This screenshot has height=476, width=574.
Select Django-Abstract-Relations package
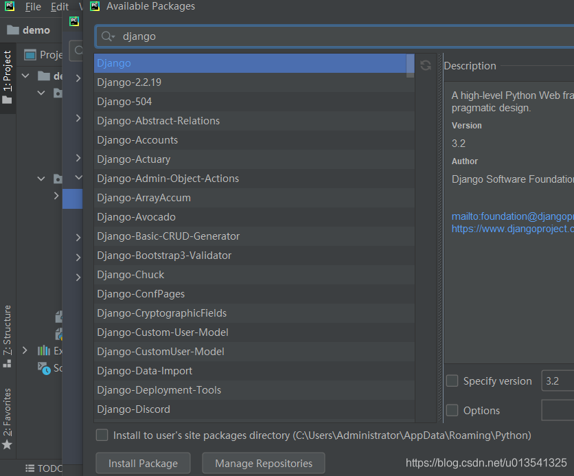coord(254,121)
